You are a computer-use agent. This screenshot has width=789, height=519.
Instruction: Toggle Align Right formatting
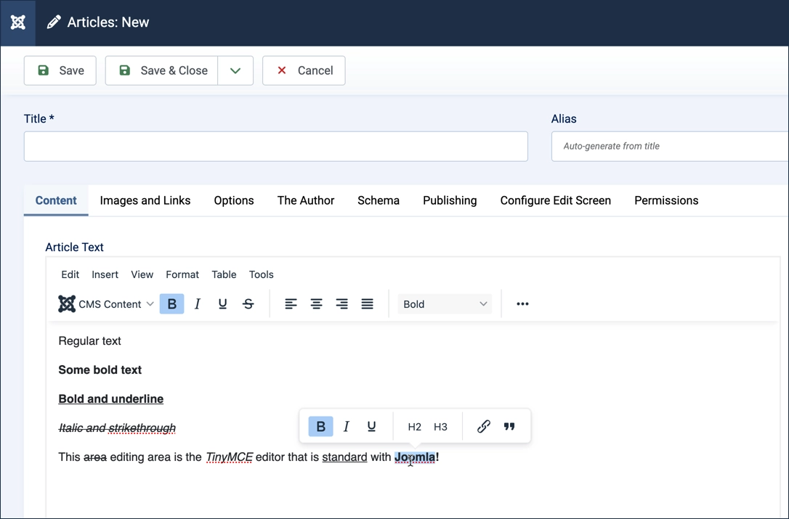tap(341, 303)
